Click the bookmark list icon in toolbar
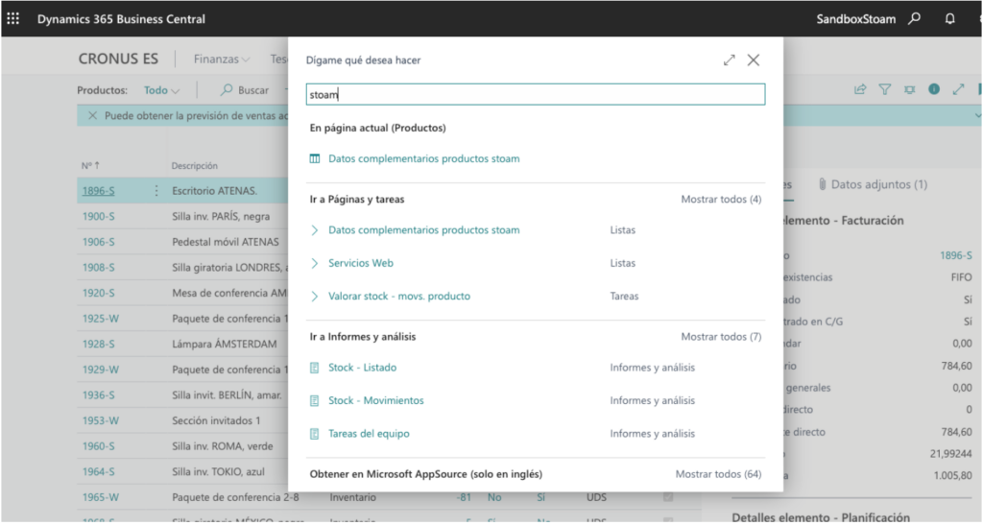Image resolution: width=983 pixels, height=526 pixels. coord(910,89)
